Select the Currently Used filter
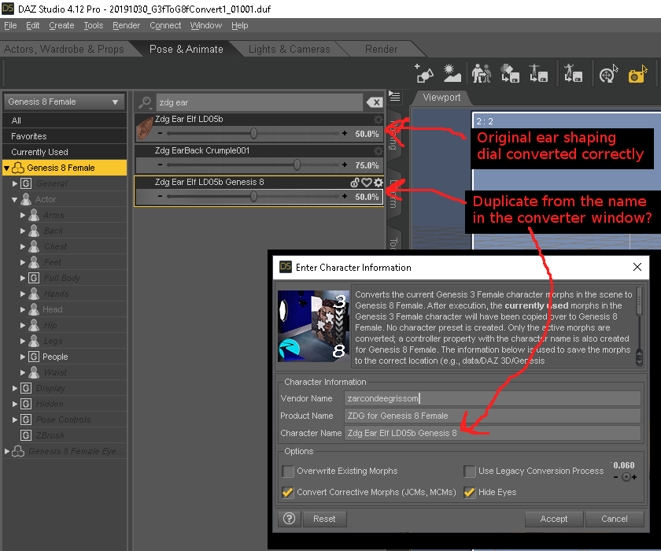Screen dimensions: 661x551 (65, 152)
